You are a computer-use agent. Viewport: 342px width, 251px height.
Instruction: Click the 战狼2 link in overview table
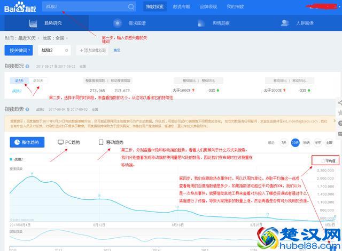pyautogui.click(x=17, y=91)
